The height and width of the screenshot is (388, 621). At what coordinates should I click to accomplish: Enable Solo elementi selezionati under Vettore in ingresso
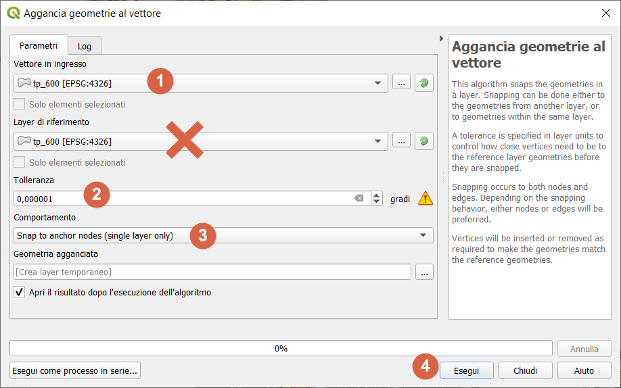[x=20, y=105]
